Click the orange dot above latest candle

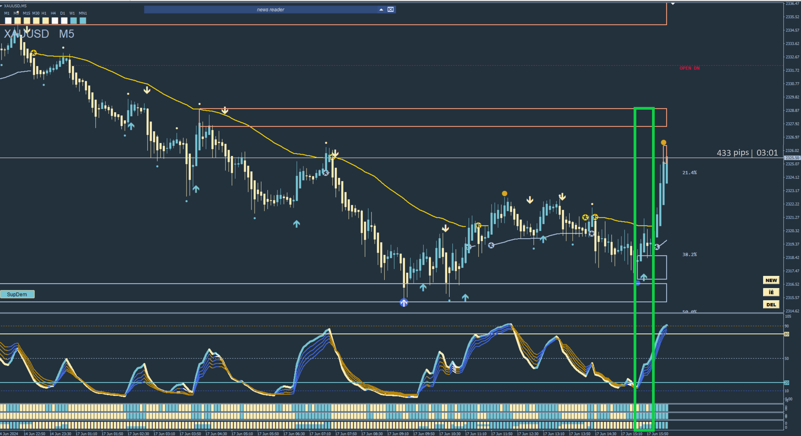[664, 143]
